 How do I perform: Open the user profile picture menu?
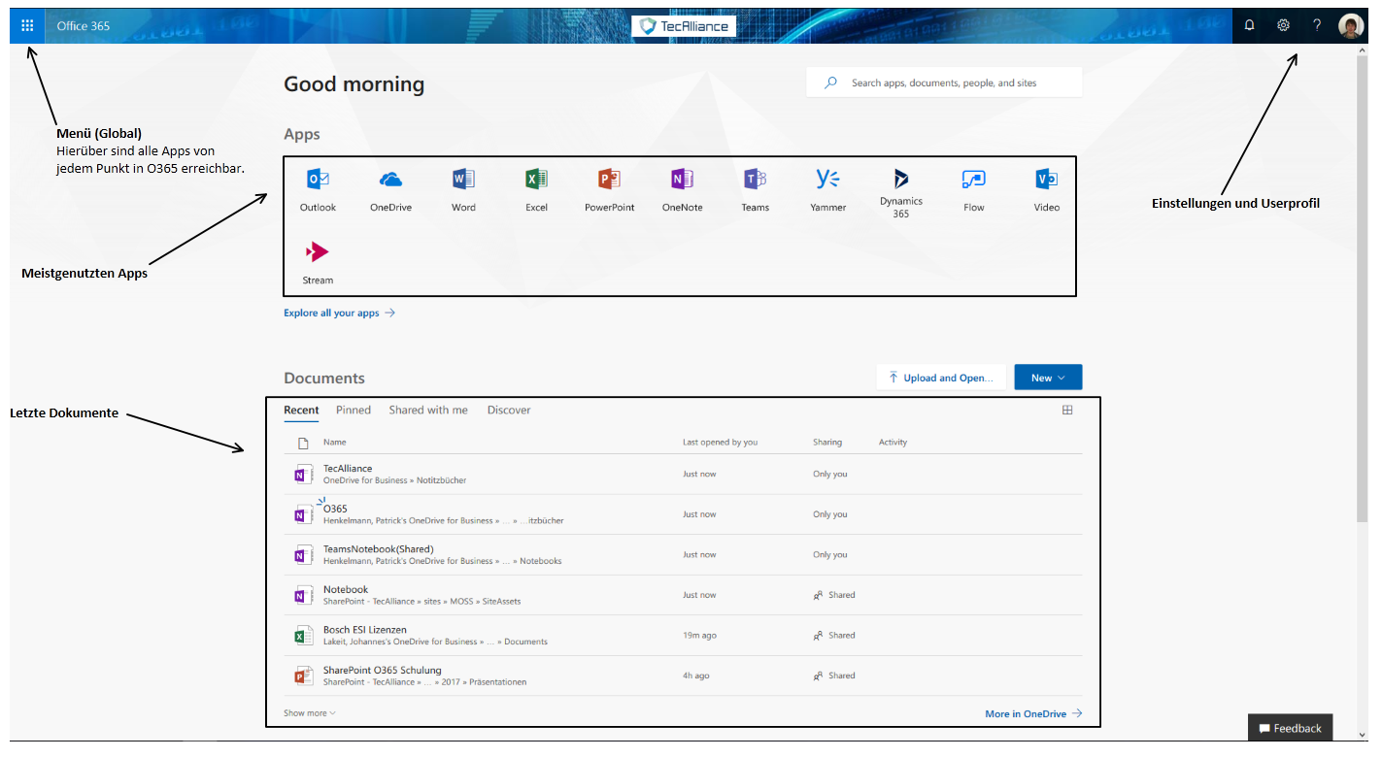click(x=1351, y=26)
